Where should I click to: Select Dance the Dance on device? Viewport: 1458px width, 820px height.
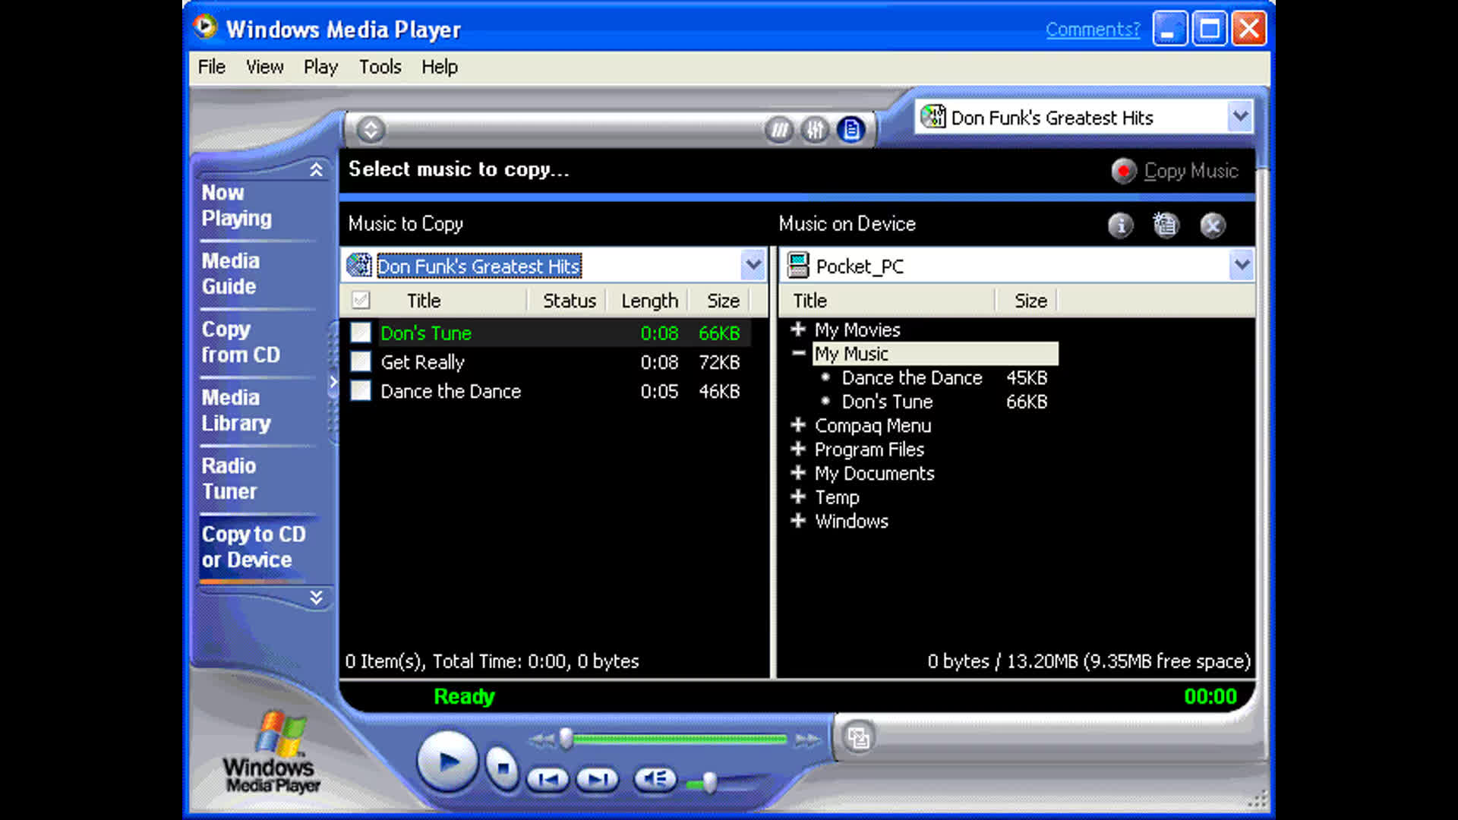(x=912, y=377)
